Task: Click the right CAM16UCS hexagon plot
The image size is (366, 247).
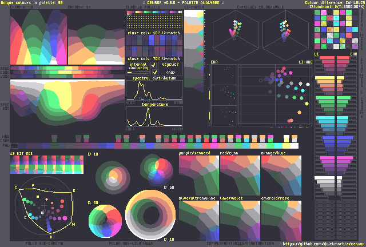Action: (x=285, y=35)
